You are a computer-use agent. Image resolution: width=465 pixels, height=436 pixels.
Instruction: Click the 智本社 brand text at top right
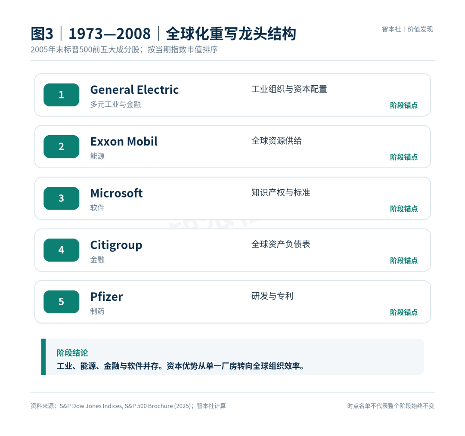[391, 29]
